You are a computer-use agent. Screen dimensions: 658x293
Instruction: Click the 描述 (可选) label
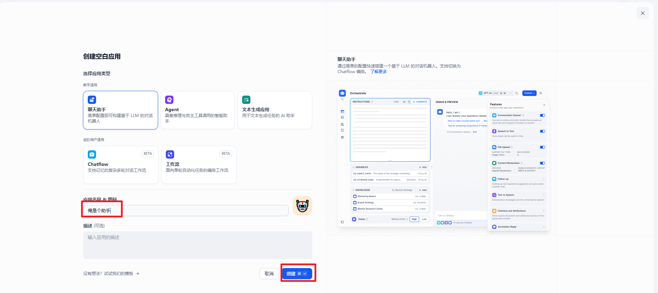pos(94,226)
